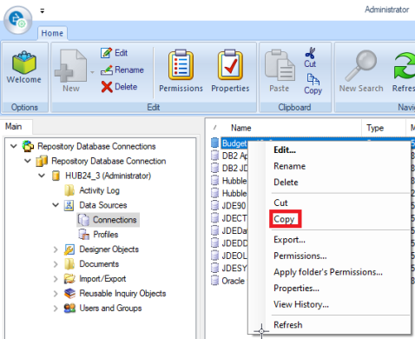This screenshot has width=415, height=339.
Task: Choose Apply folder's Permissions... menu entry
Action: point(328,272)
